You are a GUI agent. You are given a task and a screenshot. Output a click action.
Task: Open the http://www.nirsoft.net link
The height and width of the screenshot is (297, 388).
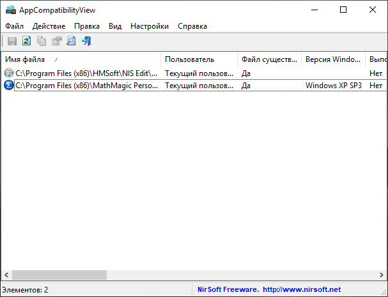302,289
